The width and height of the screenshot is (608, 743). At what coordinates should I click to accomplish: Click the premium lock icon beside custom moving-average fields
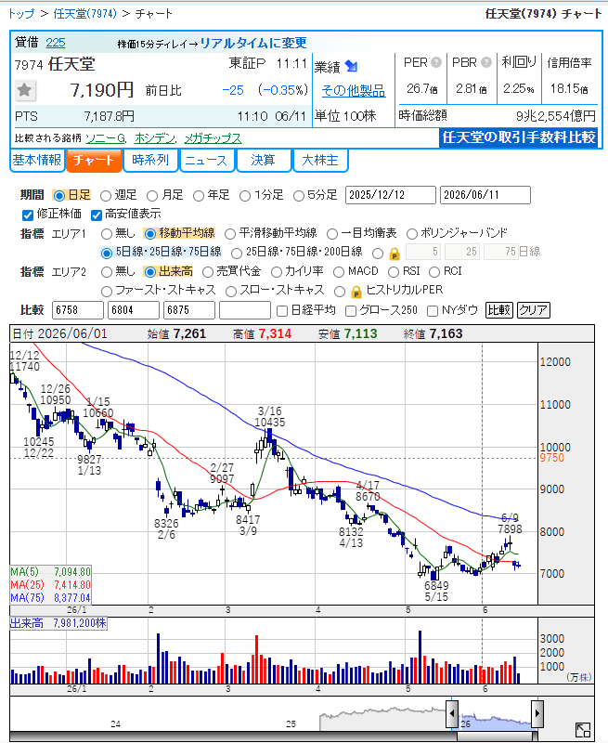[x=394, y=254]
